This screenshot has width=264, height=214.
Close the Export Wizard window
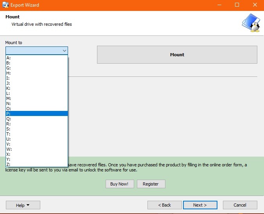tap(255, 5)
